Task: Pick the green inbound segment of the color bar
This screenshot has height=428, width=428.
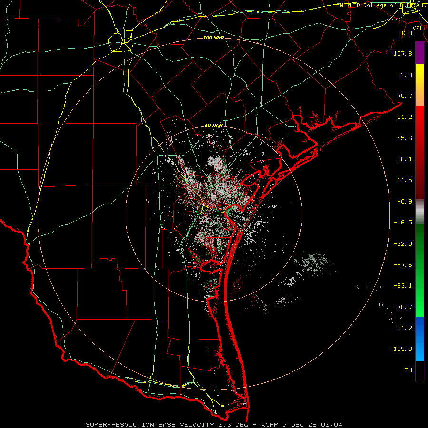Action: (420, 270)
